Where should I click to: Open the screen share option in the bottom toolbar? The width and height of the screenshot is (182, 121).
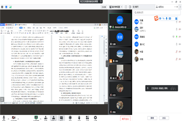[x=36, y=118]
